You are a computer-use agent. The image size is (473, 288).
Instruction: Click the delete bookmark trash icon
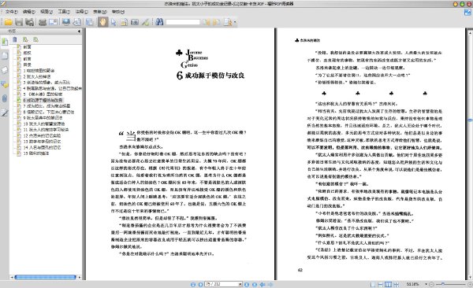[x=15, y=39]
